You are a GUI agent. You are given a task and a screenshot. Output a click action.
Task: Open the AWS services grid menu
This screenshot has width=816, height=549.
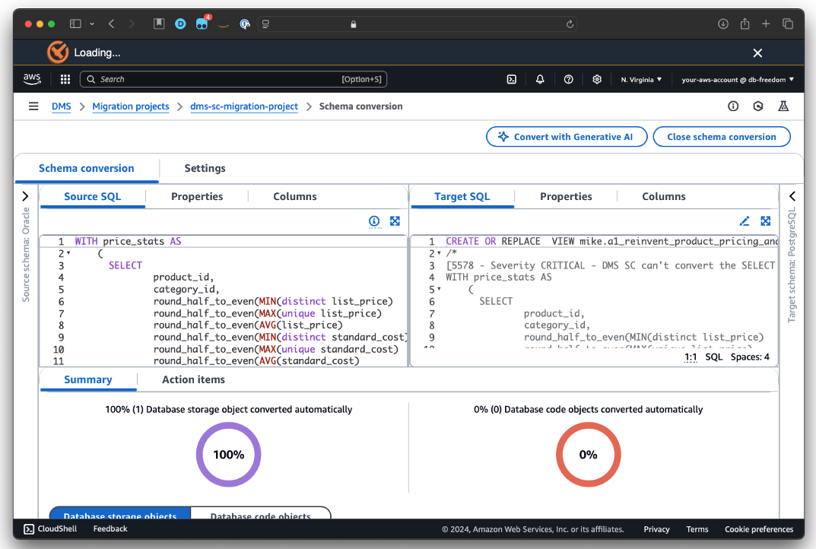(x=65, y=79)
